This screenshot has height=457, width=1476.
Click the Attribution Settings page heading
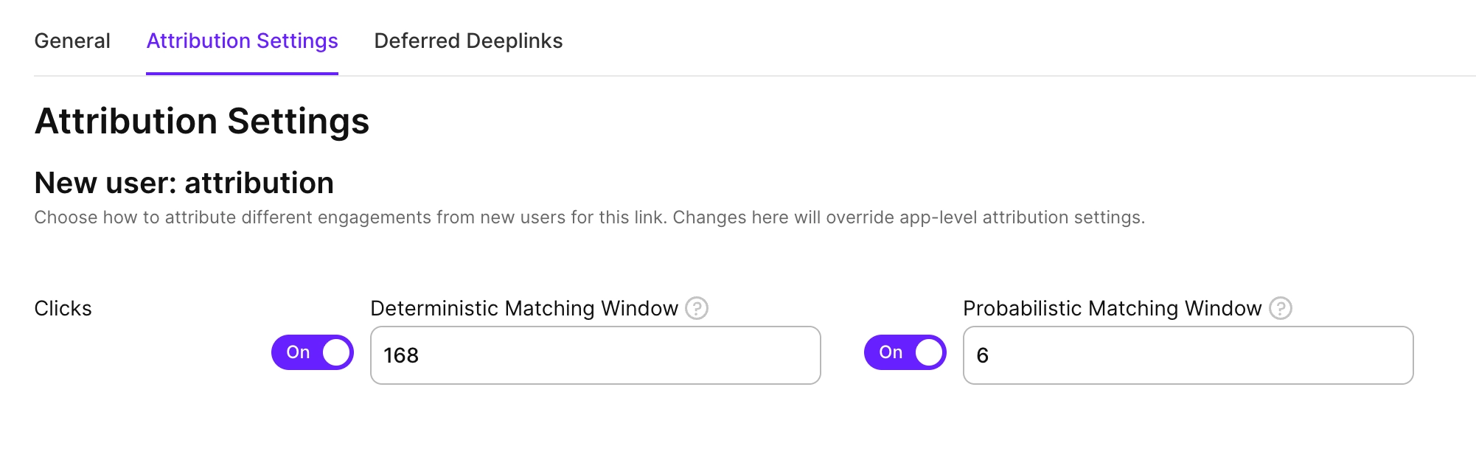click(x=202, y=122)
